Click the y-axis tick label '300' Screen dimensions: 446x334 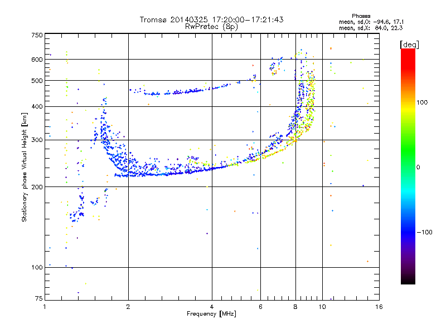(x=37, y=140)
